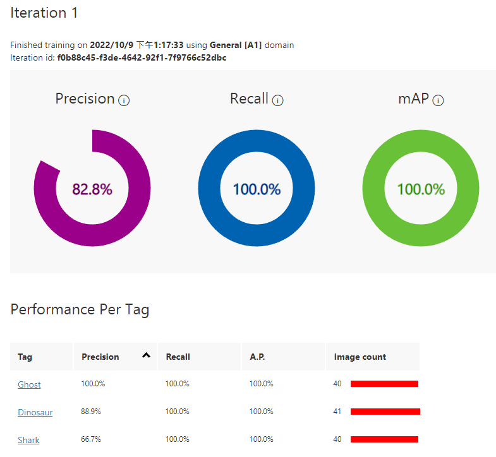496x457 pixels.
Task: Sort table by the Tag column header
Action: tap(42, 357)
